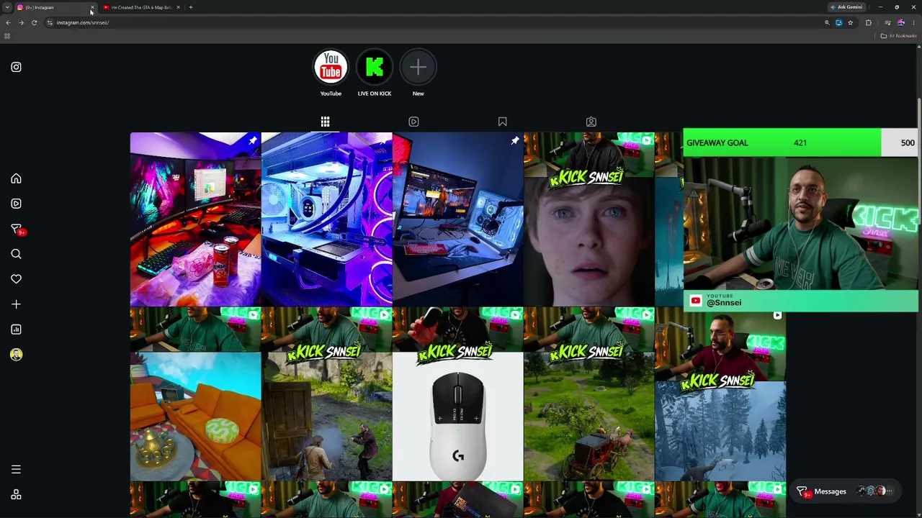
Task: Open direct messages icon with 9+ badge
Action: 17,229
